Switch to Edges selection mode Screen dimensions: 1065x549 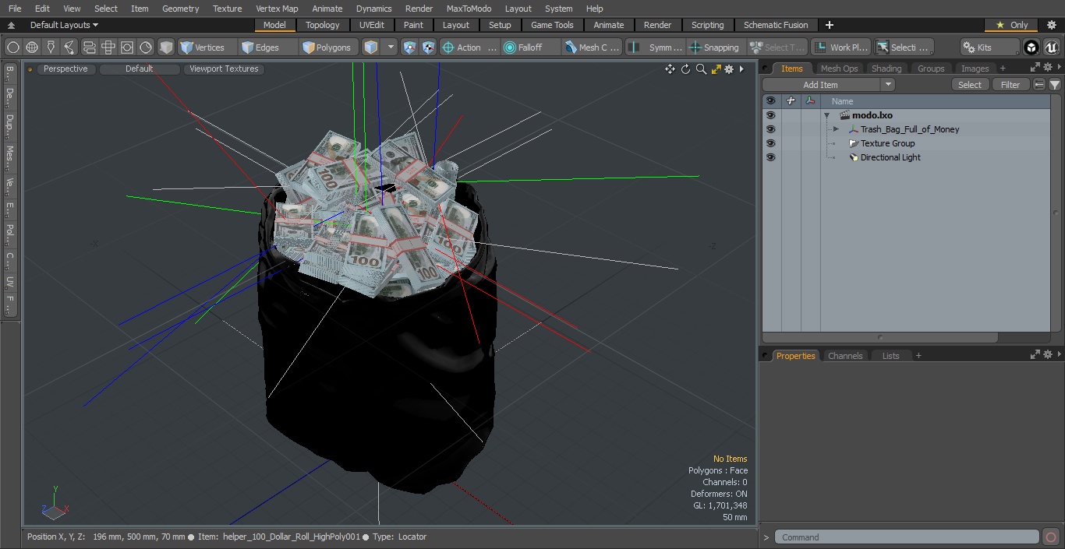267,48
